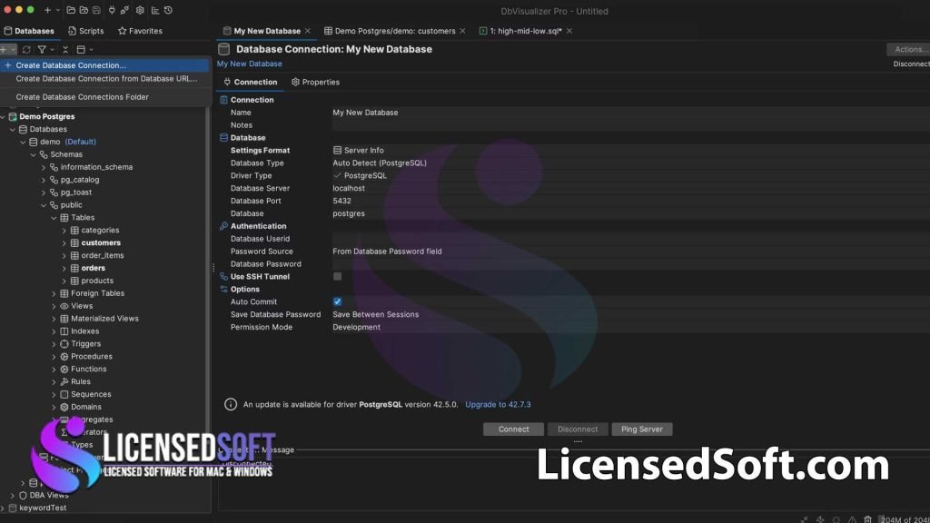Click the Database Server localhost field
Screen dimensions: 930x523
630,188
